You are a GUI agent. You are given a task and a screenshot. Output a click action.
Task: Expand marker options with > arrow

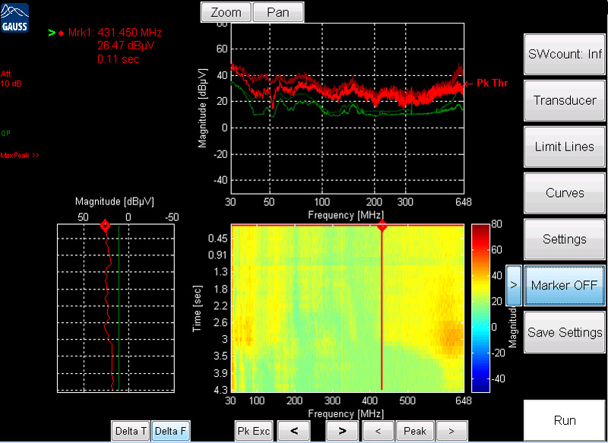tap(514, 285)
